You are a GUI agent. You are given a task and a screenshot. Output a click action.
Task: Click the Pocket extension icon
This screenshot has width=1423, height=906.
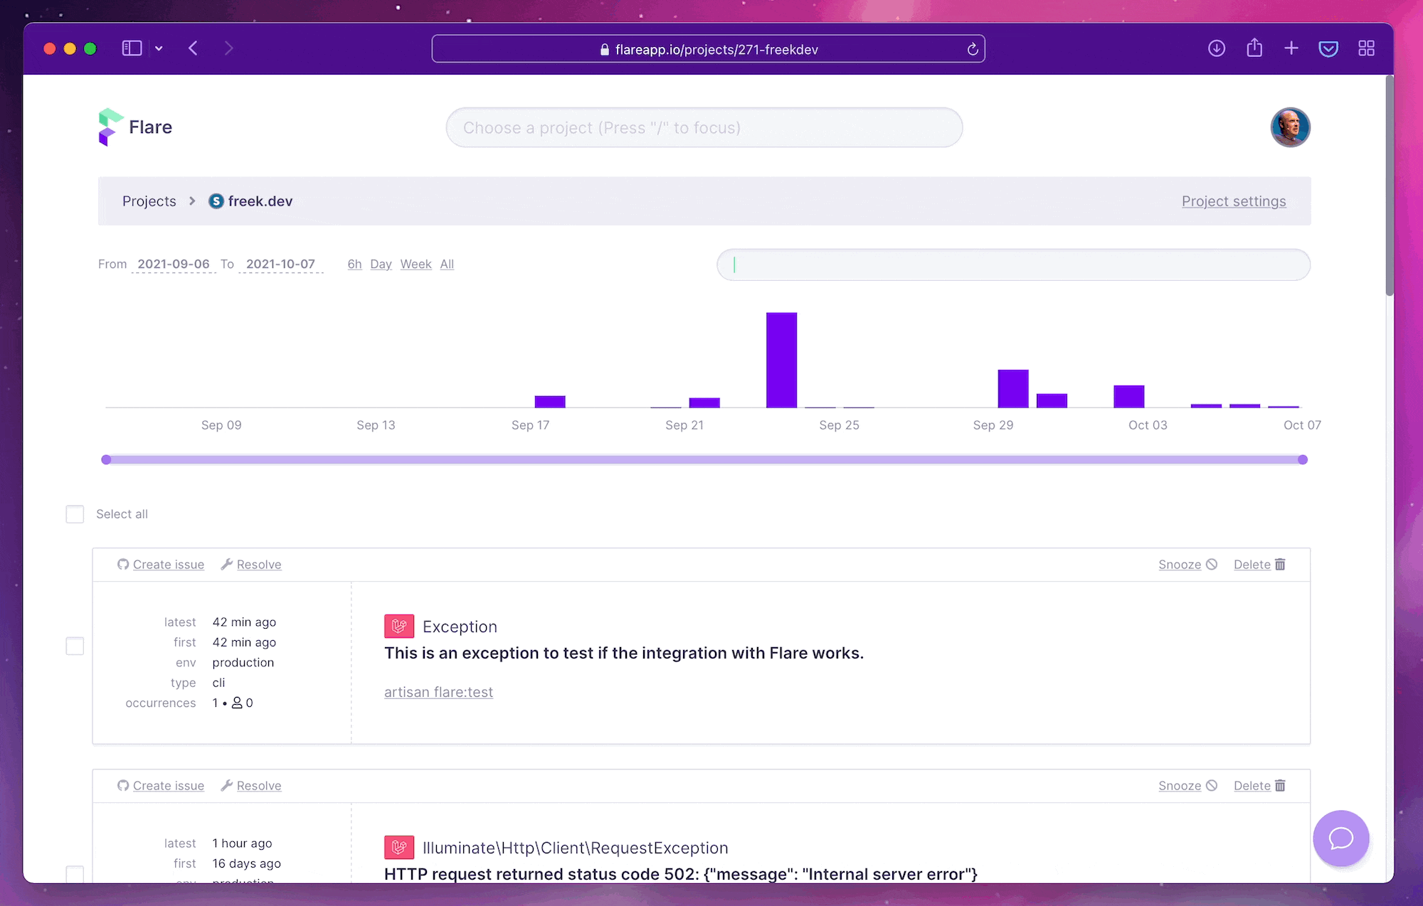1328,49
